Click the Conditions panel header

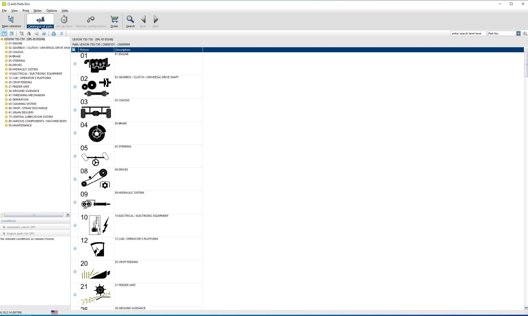[35, 221]
